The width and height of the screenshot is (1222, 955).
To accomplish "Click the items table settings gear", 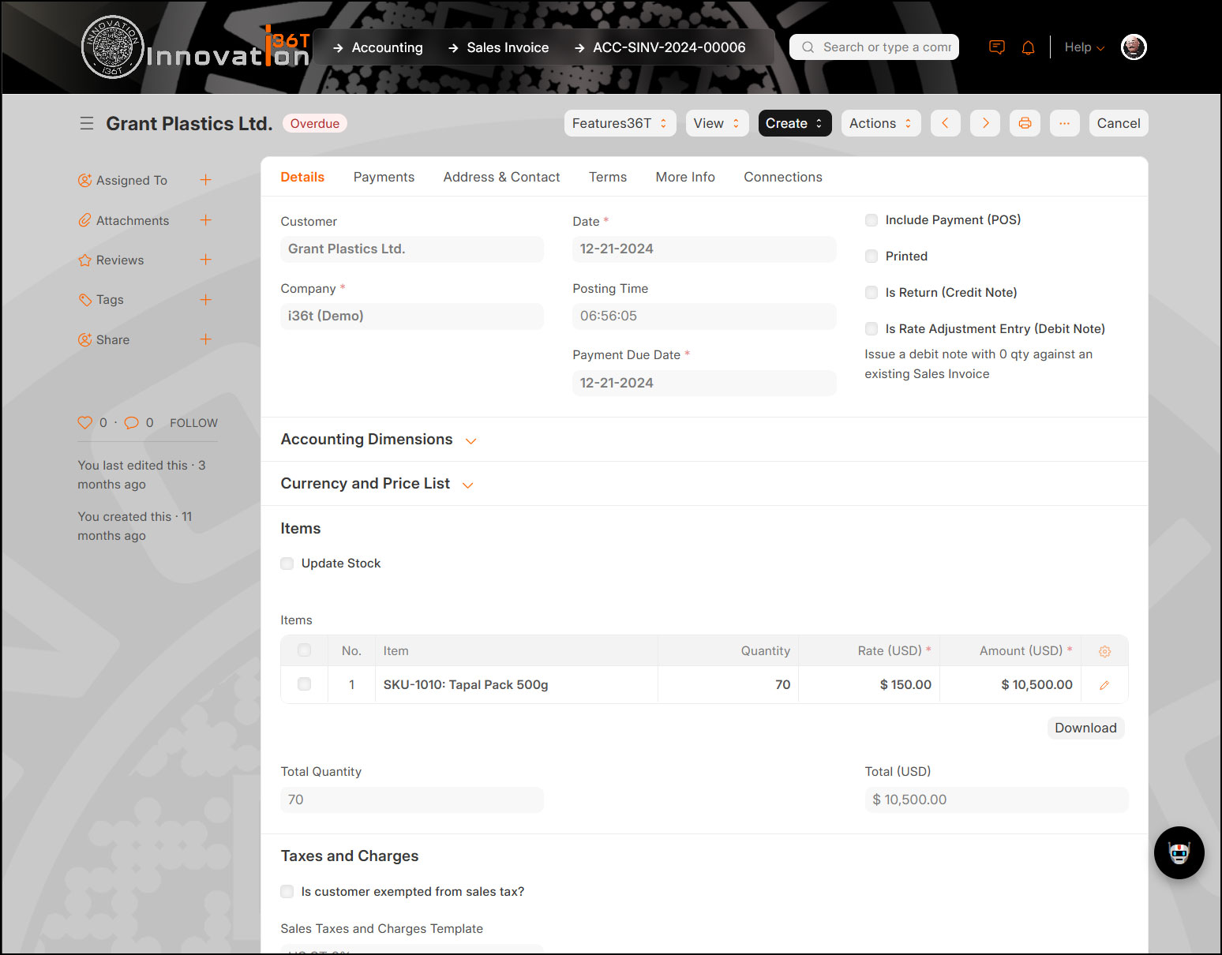I will click(x=1104, y=651).
